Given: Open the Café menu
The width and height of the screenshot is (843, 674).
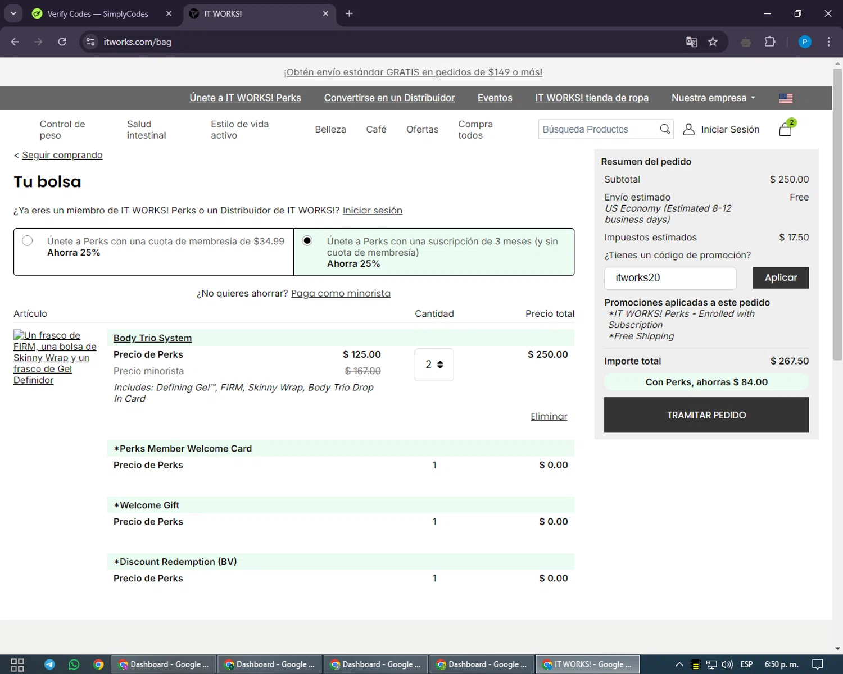Looking at the screenshot, I should coord(376,129).
